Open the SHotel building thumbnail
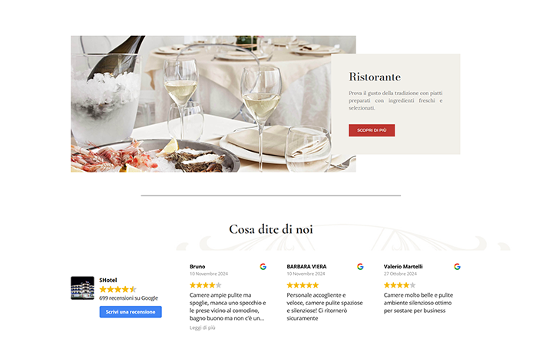Viewport: 549px width, 345px height. pos(82,288)
